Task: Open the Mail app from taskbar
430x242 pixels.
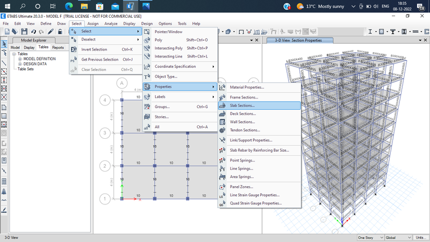Action: point(115,6)
